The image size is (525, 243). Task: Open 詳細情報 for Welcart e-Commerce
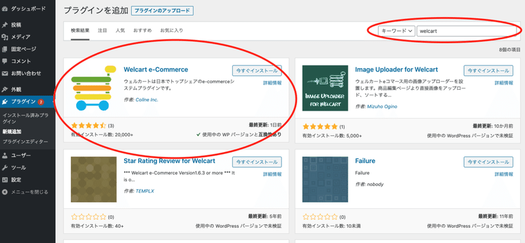(x=272, y=83)
